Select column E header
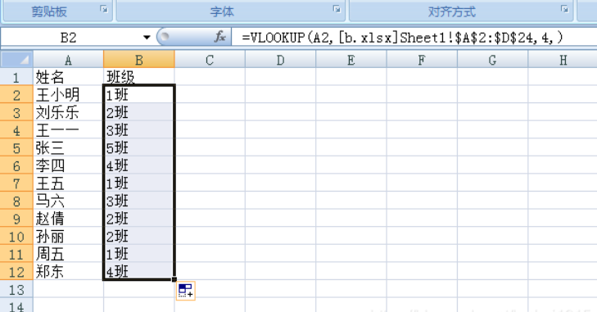The height and width of the screenshot is (312, 597). coord(351,60)
